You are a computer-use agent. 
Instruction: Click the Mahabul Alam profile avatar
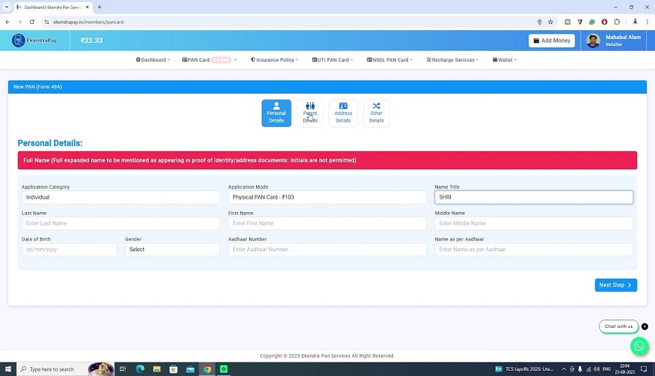(593, 41)
